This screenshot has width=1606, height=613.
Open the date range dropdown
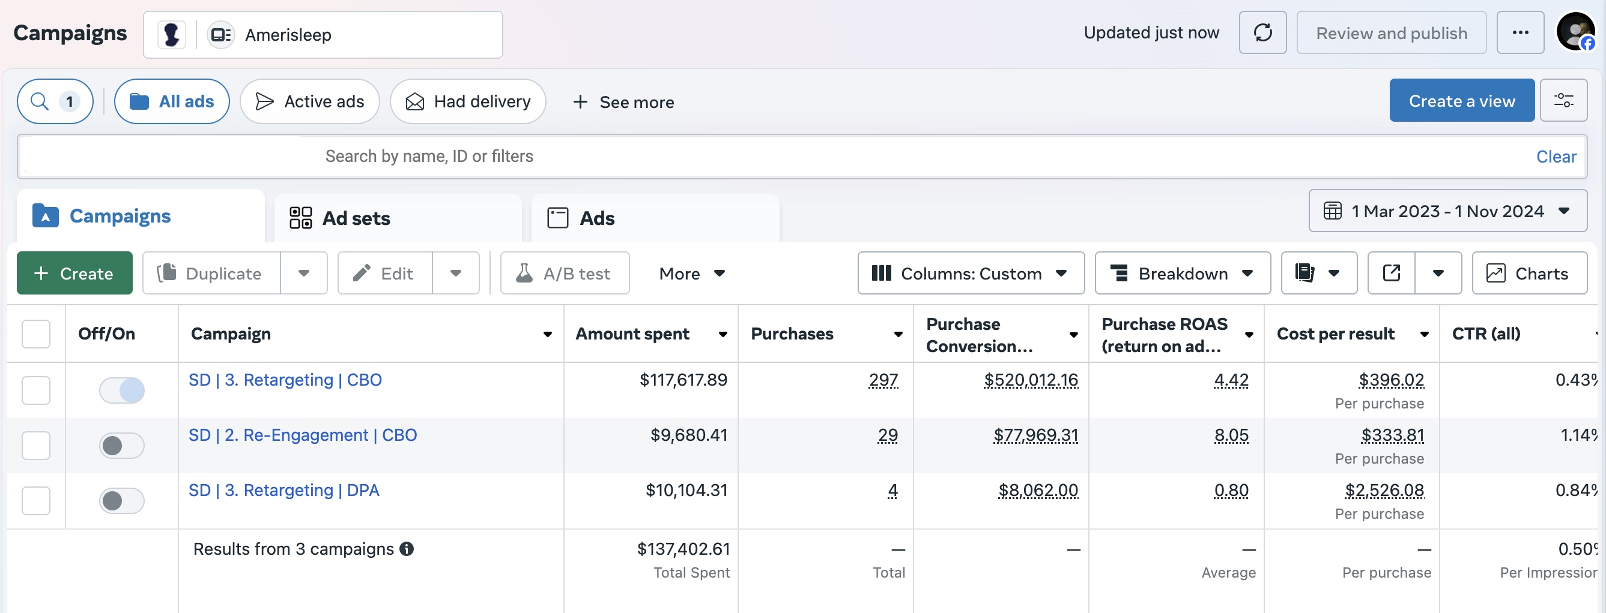pyautogui.click(x=1447, y=211)
